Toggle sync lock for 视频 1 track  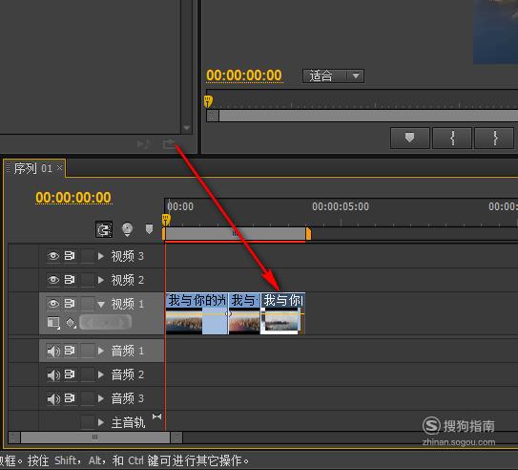(70, 303)
